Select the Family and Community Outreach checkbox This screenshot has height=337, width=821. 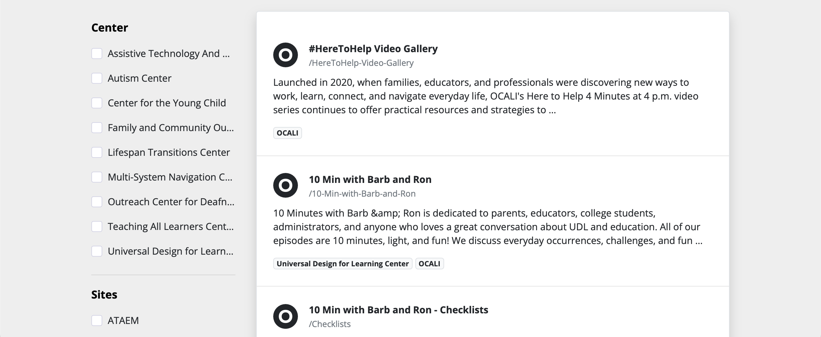tap(97, 128)
